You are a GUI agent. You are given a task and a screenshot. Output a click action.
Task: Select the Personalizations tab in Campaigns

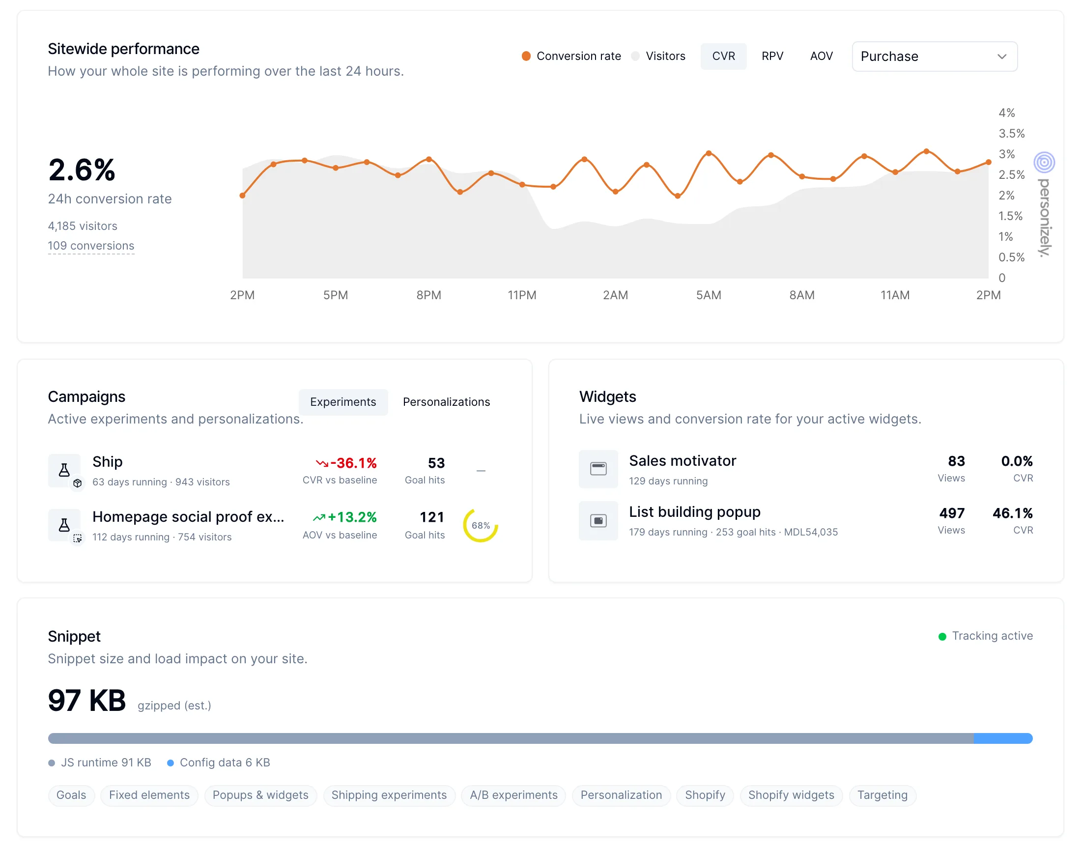point(446,402)
